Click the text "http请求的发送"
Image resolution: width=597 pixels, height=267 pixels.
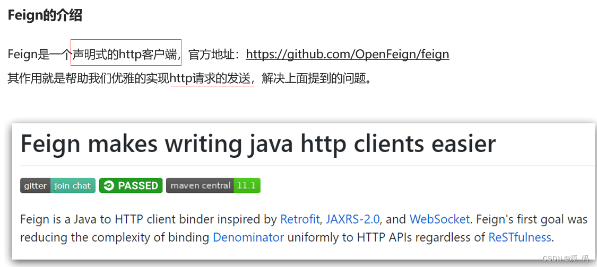(x=211, y=79)
